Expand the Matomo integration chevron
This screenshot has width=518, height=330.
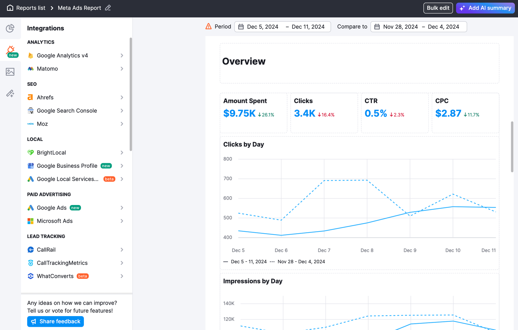coord(122,69)
